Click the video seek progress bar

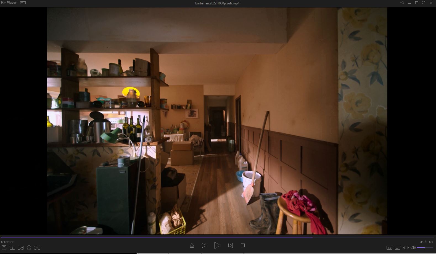pos(218,237)
